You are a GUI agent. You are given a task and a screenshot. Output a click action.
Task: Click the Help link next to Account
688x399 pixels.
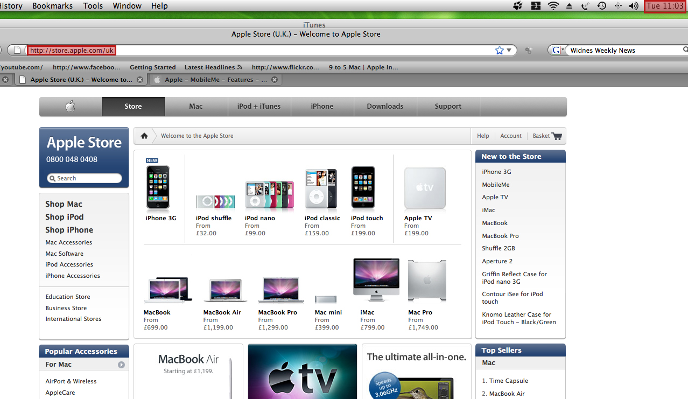(483, 136)
